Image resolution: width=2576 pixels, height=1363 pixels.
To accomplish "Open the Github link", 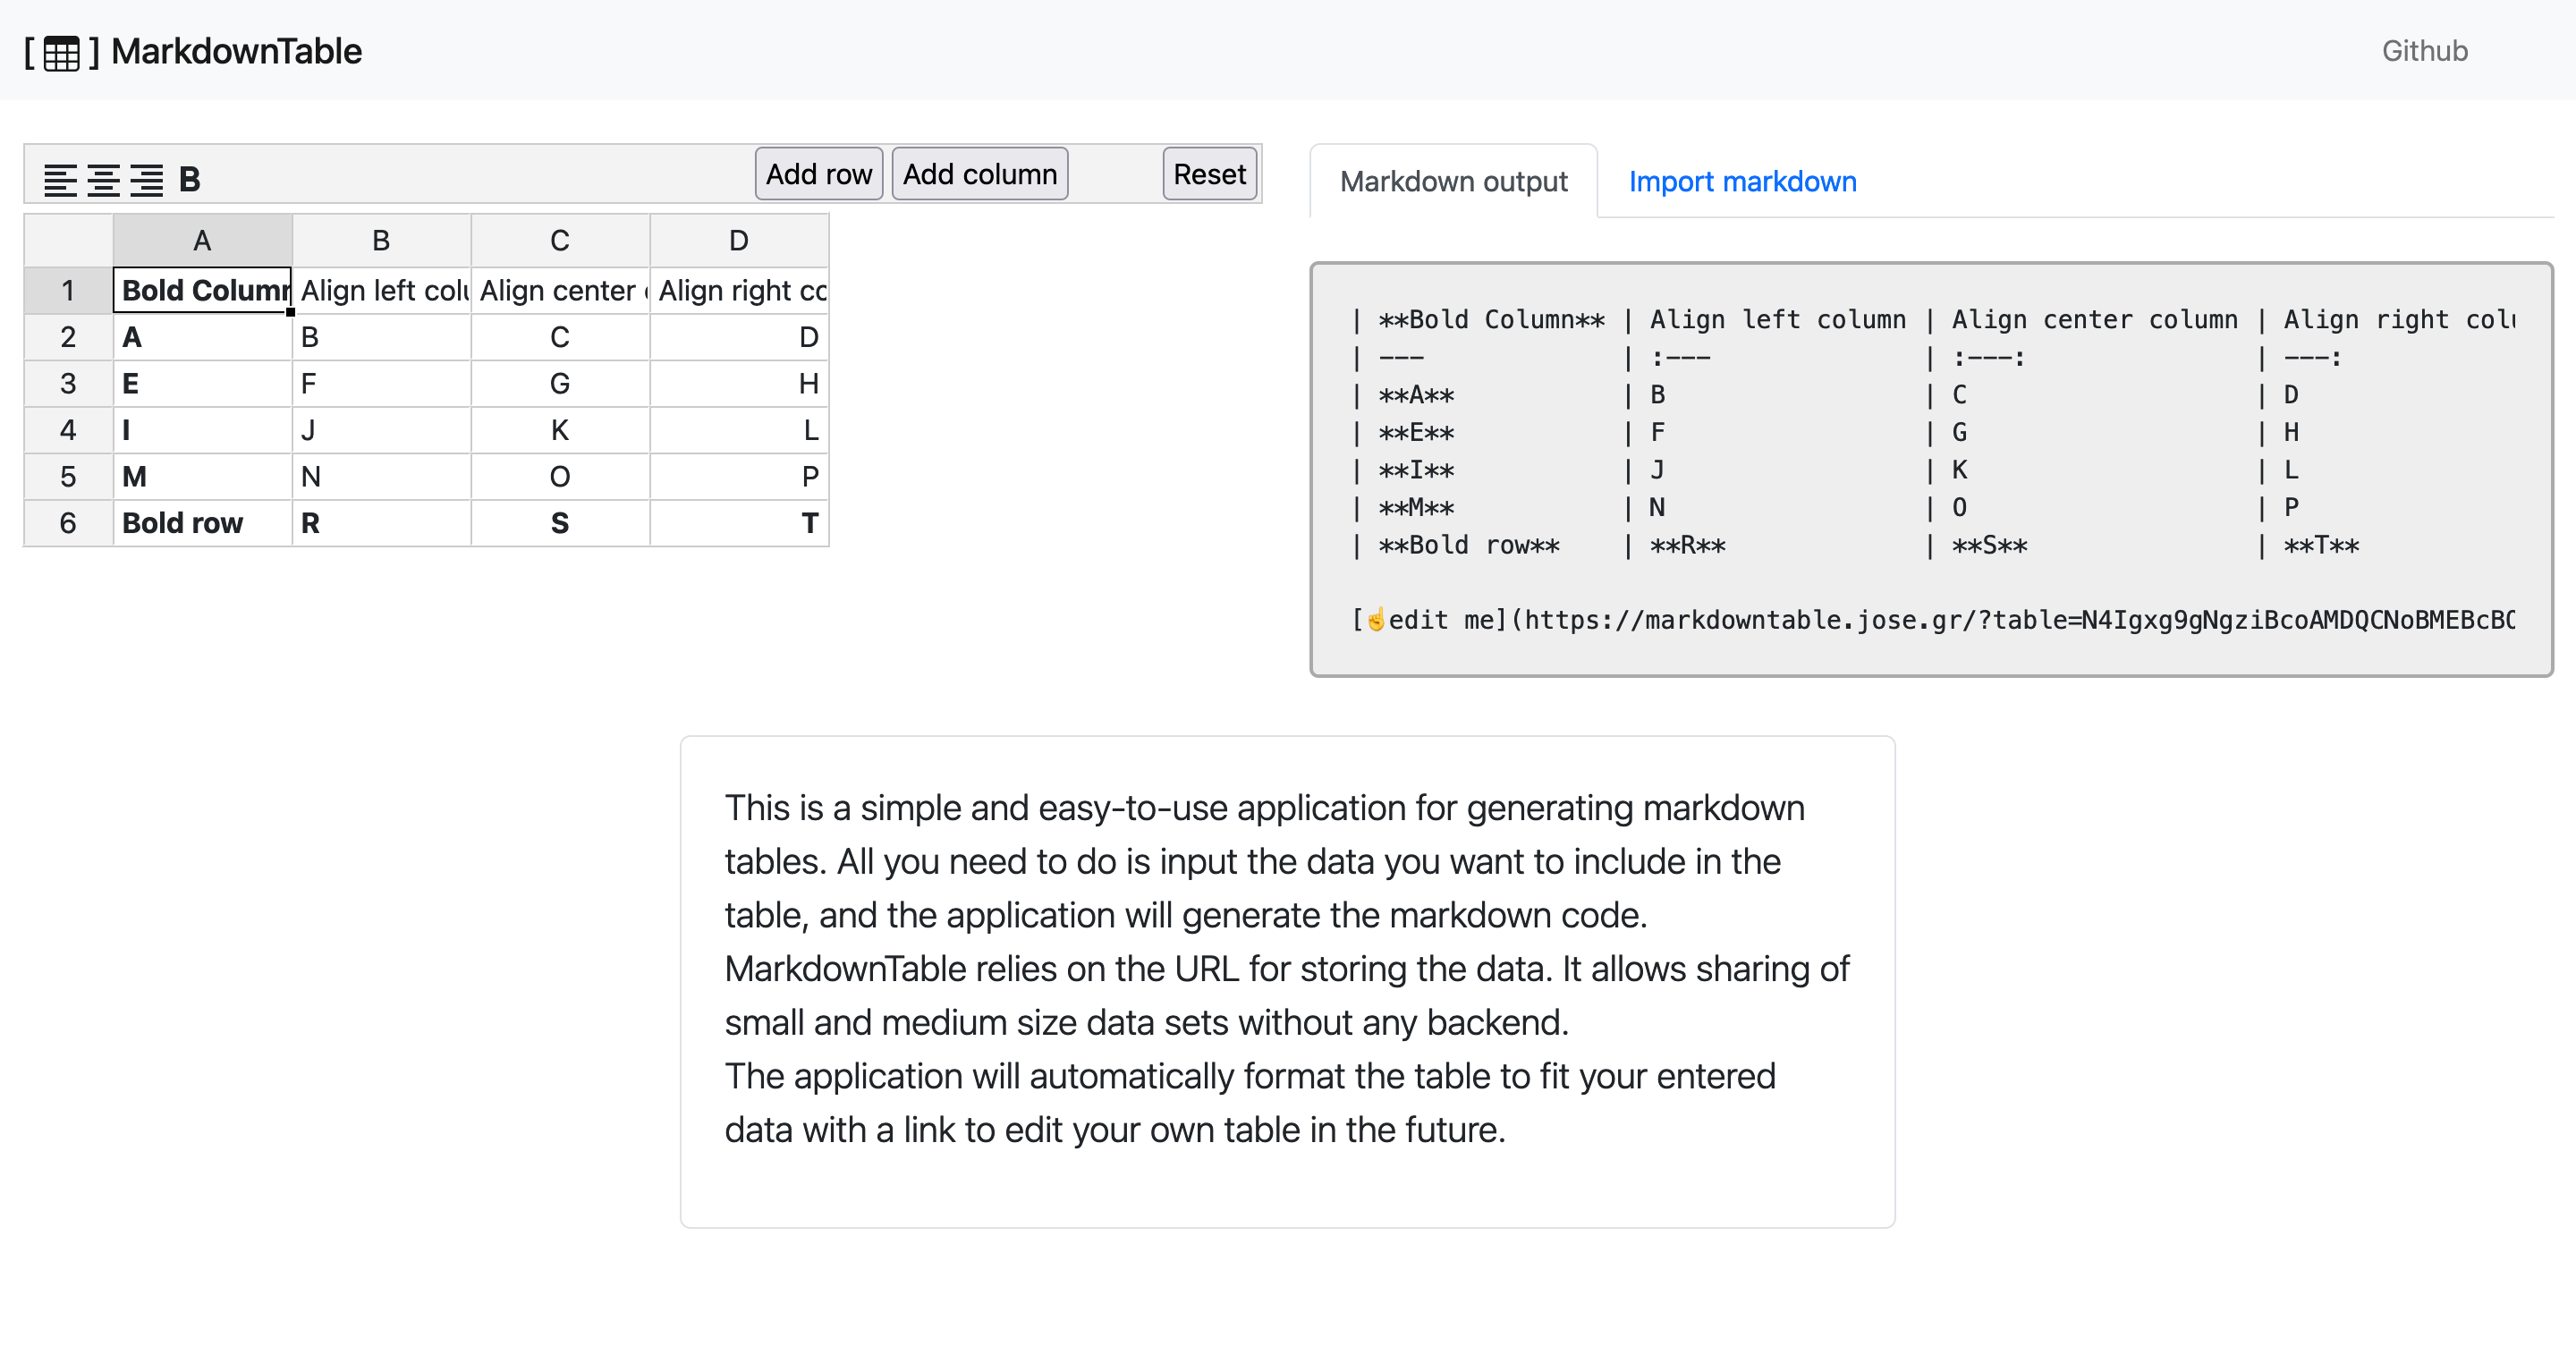I will point(2424,51).
